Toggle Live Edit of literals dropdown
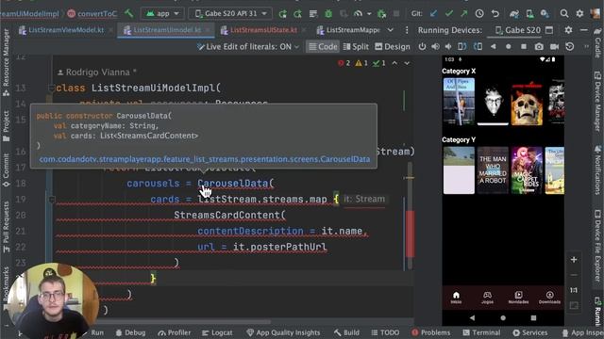This screenshot has width=604, height=339. click(248, 47)
